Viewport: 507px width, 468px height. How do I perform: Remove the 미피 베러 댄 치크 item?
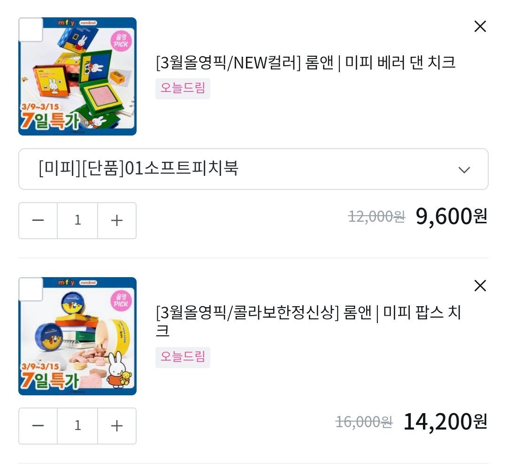480,27
